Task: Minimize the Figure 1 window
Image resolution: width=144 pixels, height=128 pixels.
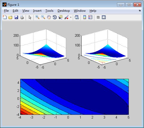Action: (x=121, y=5)
